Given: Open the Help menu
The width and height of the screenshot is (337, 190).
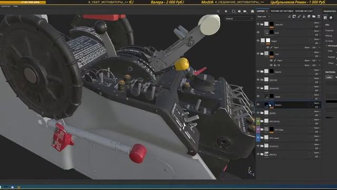Looking at the screenshot, I should pyautogui.click(x=15, y=6).
